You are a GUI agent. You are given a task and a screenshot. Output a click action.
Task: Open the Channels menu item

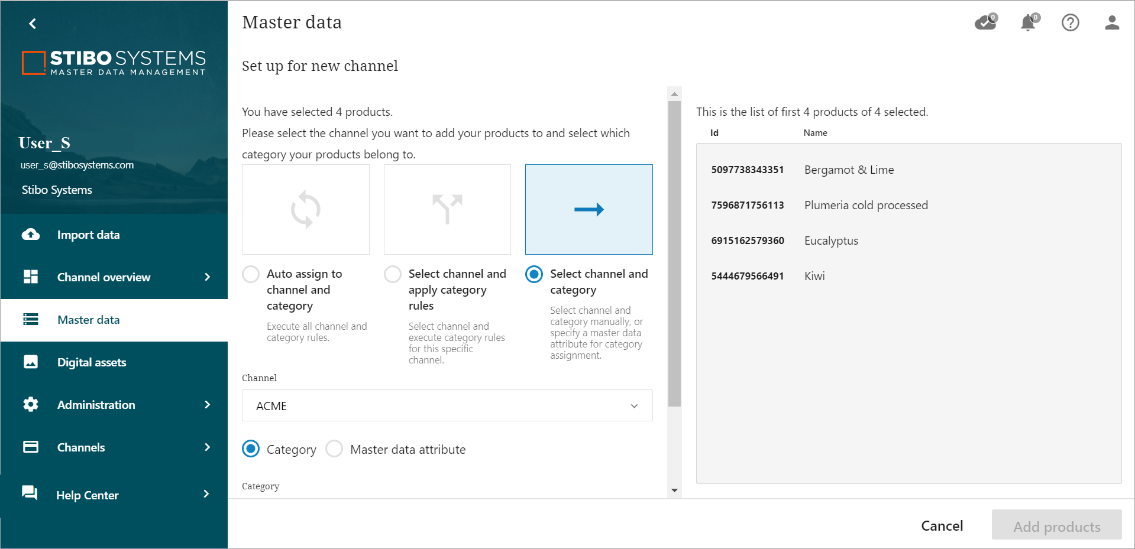81,447
